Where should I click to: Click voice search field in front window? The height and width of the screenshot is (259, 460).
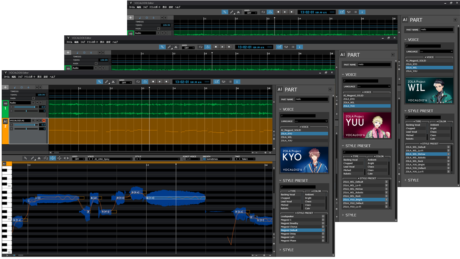(298, 116)
